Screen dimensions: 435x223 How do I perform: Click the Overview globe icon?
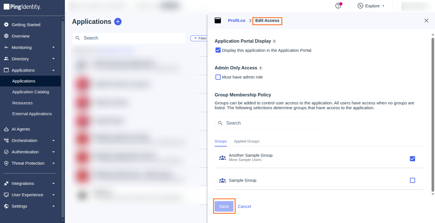[6, 36]
